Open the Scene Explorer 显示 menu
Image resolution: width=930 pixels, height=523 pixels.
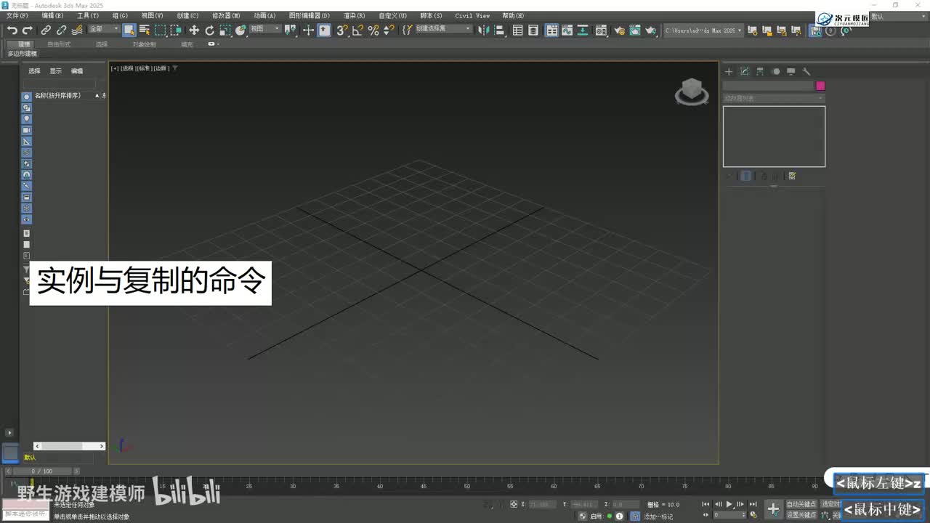(55, 71)
